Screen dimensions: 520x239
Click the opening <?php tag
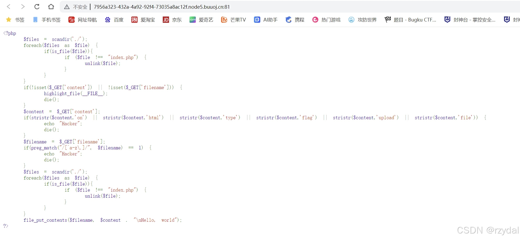10,33
